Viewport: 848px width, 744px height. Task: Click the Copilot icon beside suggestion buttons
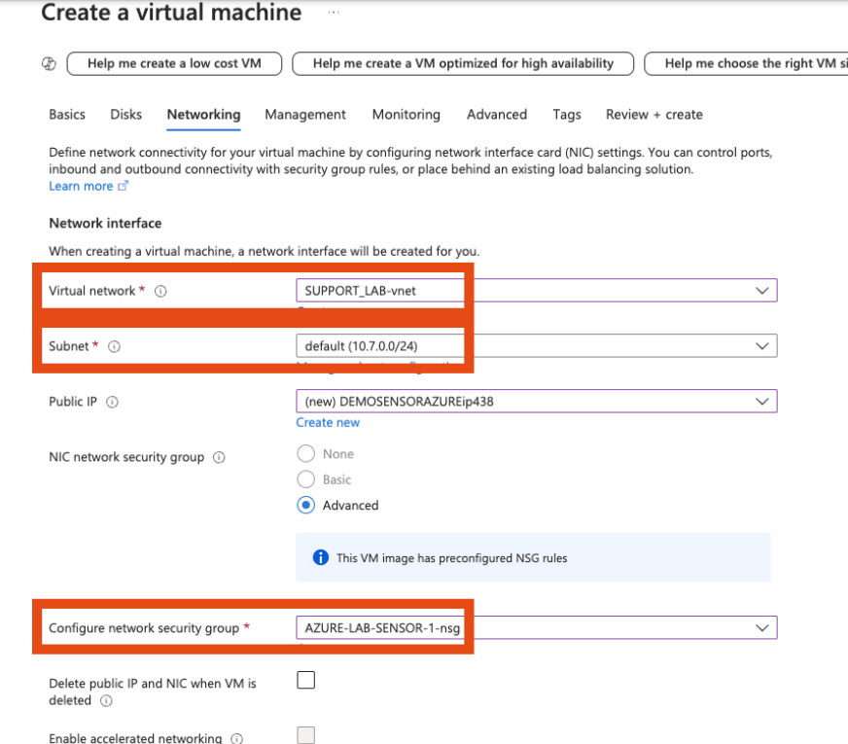pos(49,64)
